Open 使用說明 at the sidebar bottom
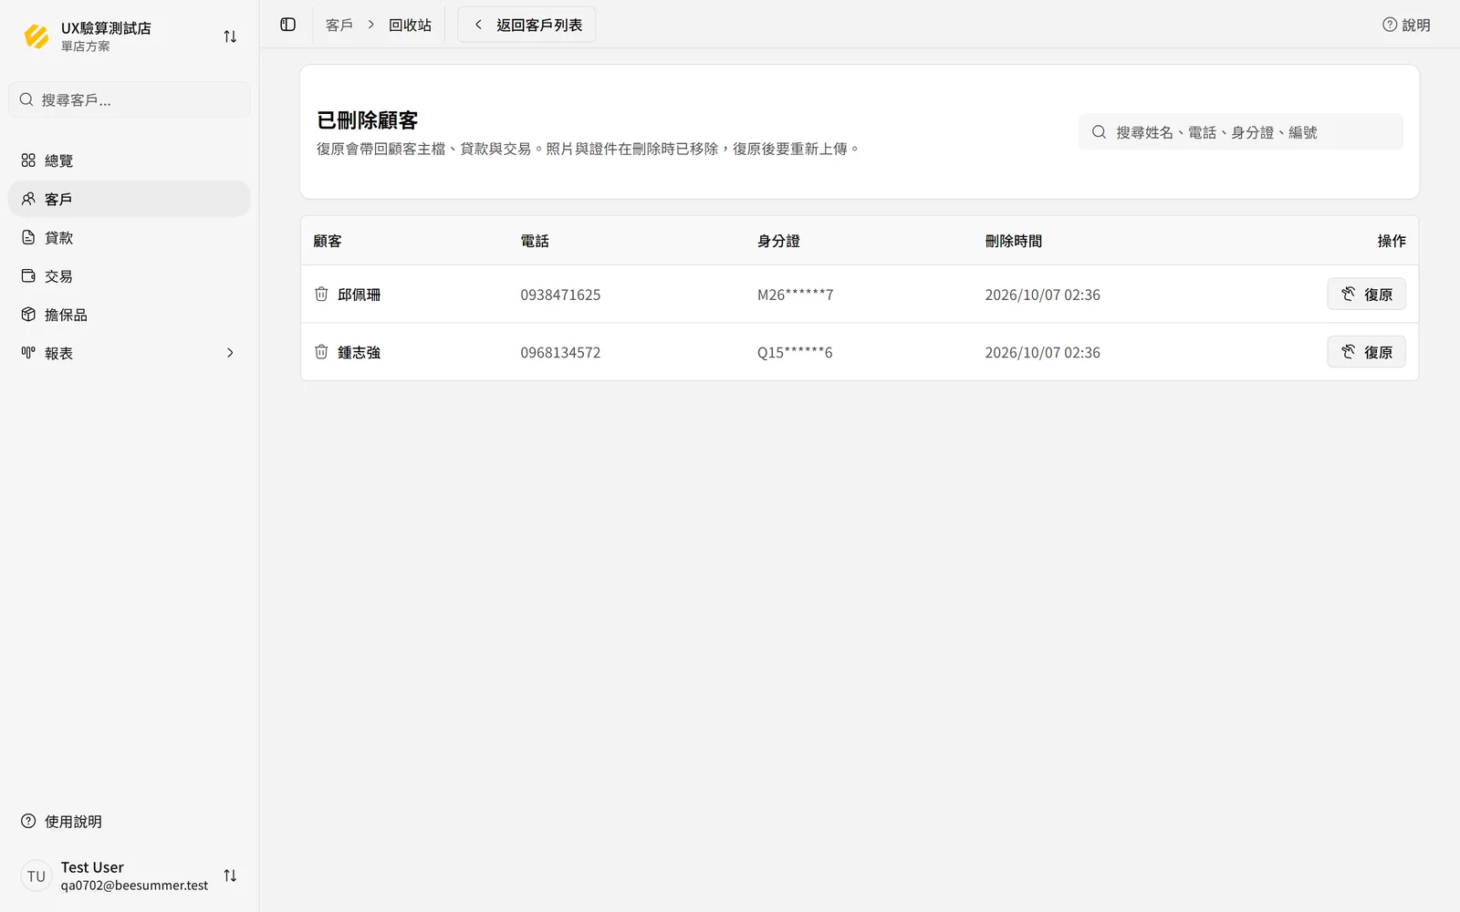Viewport: 1460px width, 912px height. pos(130,822)
